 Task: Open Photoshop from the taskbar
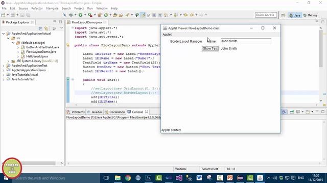(x=148, y=178)
